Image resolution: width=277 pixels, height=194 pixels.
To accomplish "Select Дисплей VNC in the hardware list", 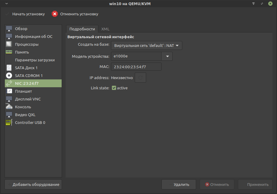I will click(28, 99).
